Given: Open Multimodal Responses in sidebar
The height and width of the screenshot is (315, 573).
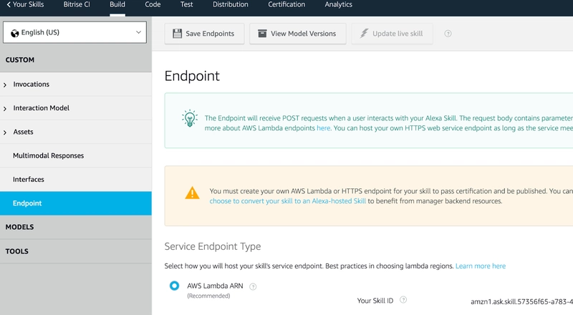Looking at the screenshot, I should point(76,155).
